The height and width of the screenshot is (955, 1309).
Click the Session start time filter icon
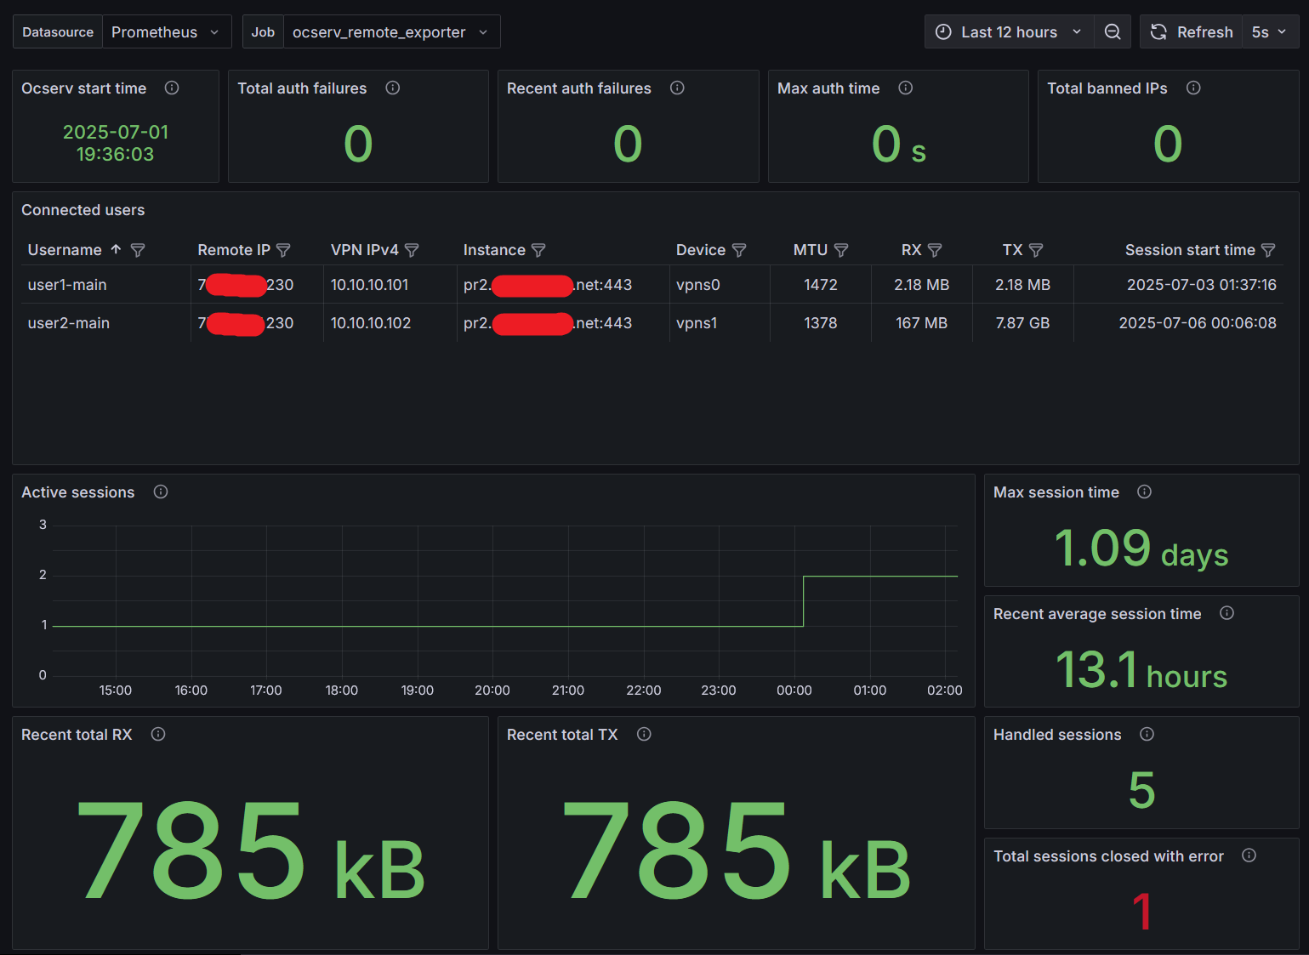pyautogui.click(x=1268, y=250)
